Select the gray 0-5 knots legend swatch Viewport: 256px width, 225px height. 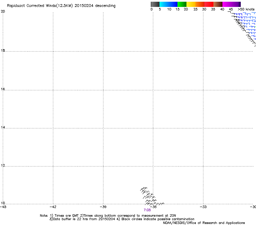pyautogui.click(x=155, y=4)
